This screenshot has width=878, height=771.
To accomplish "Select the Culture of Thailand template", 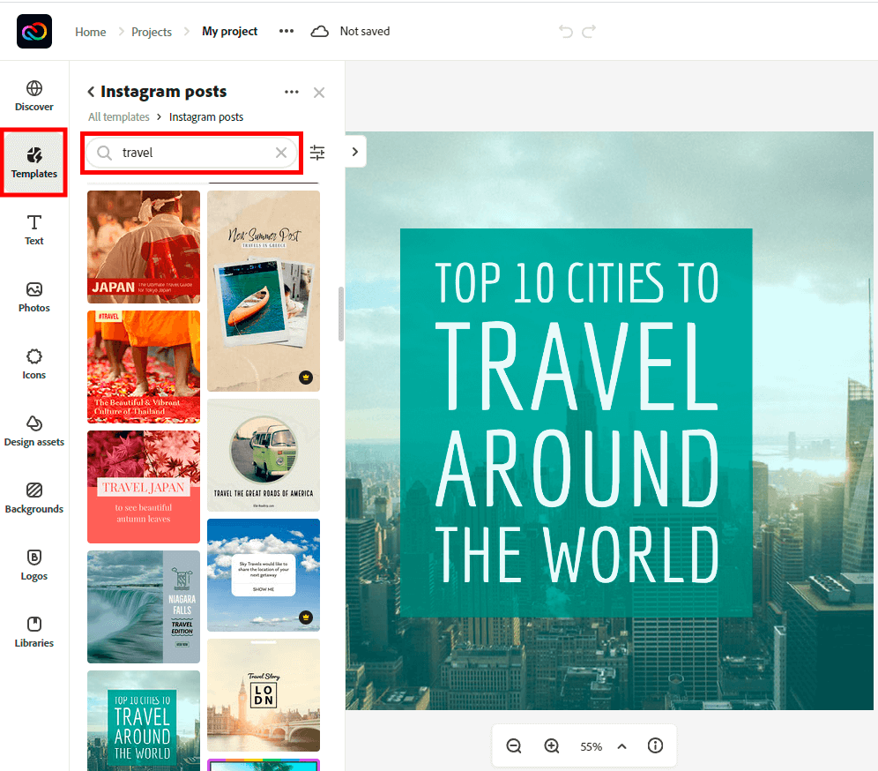I will pos(144,367).
